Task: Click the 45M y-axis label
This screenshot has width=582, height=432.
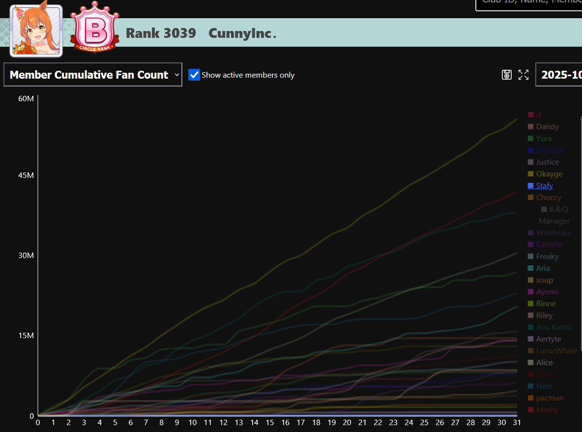Action: click(26, 175)
